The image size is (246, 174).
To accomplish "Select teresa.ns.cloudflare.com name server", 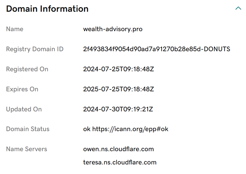I will click(x=120, y=162).
